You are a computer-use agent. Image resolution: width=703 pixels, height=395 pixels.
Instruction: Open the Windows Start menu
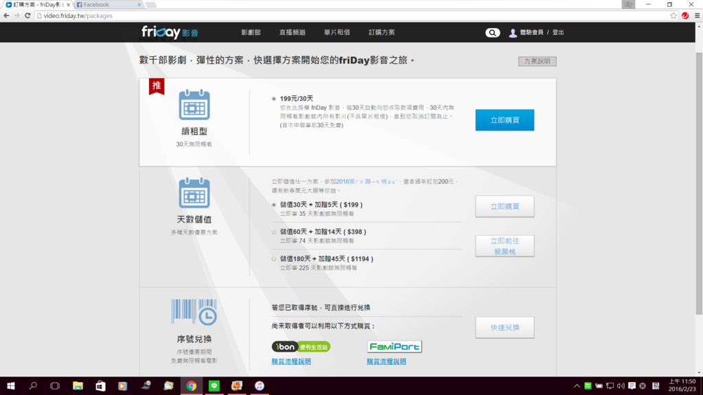coord(11,385)
